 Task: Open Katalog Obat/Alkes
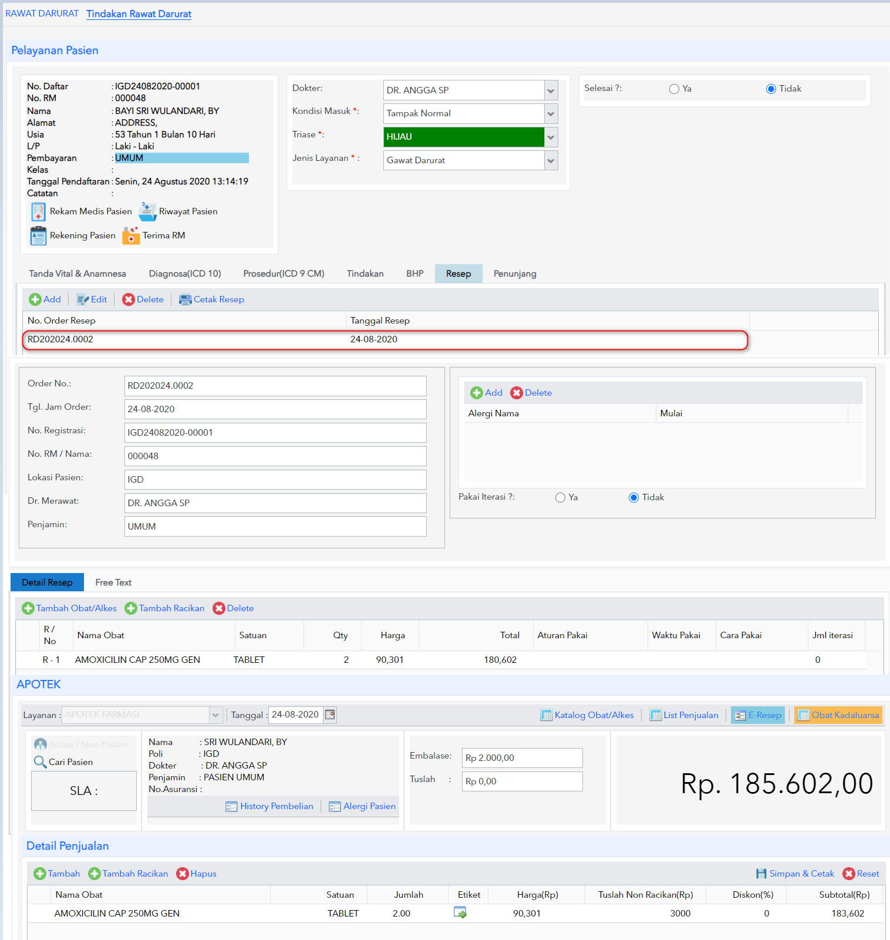587,715
